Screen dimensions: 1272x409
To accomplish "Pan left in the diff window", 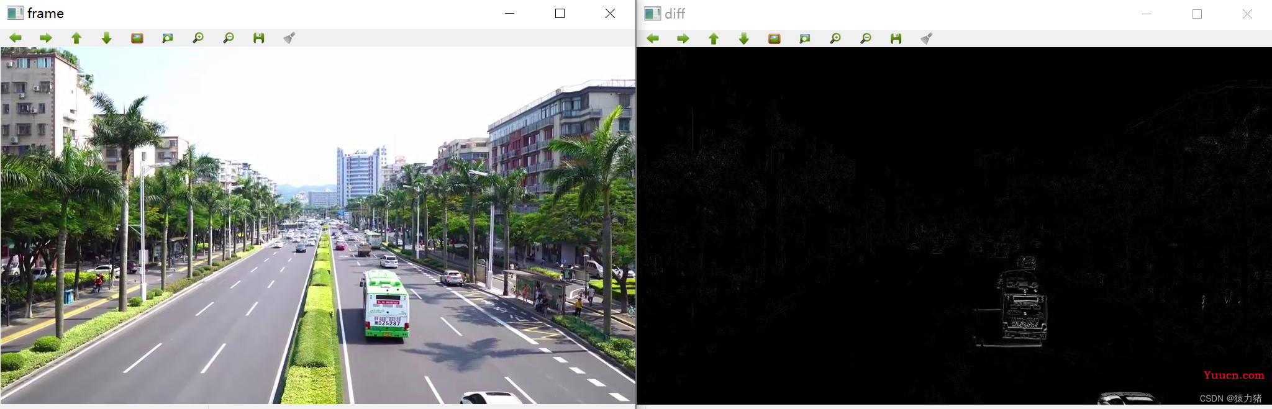I will (x=653, y=38).
